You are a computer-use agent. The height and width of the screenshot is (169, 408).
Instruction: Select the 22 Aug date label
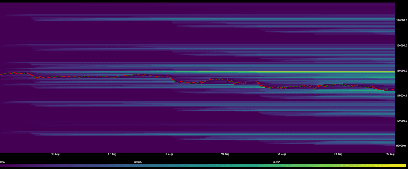tap(391, 154)
